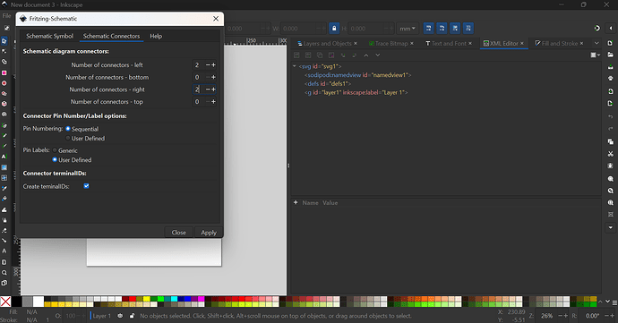Click the Cut scissors icon

[x=611, y=154]
